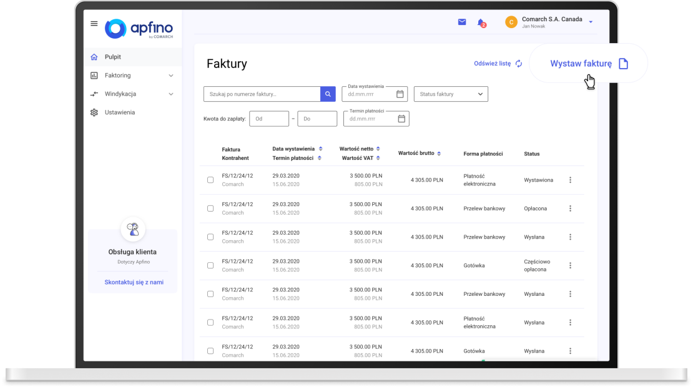Open Ustawienia in the sidebar
The width and height of the screenshot is (693, 387).
tap(119, 112)
